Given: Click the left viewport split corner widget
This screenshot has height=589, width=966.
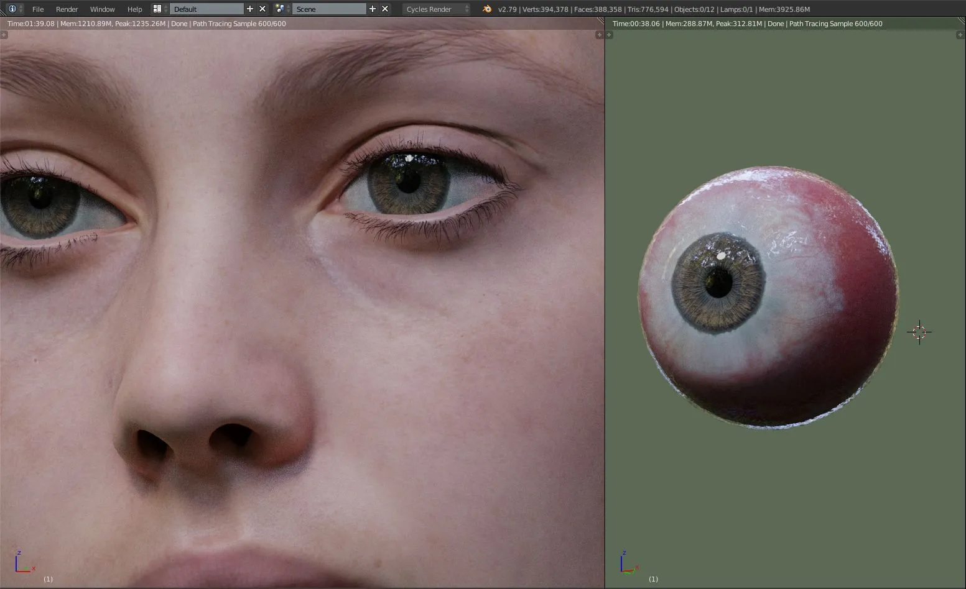Looking at the screenshot, I should 600,21.
